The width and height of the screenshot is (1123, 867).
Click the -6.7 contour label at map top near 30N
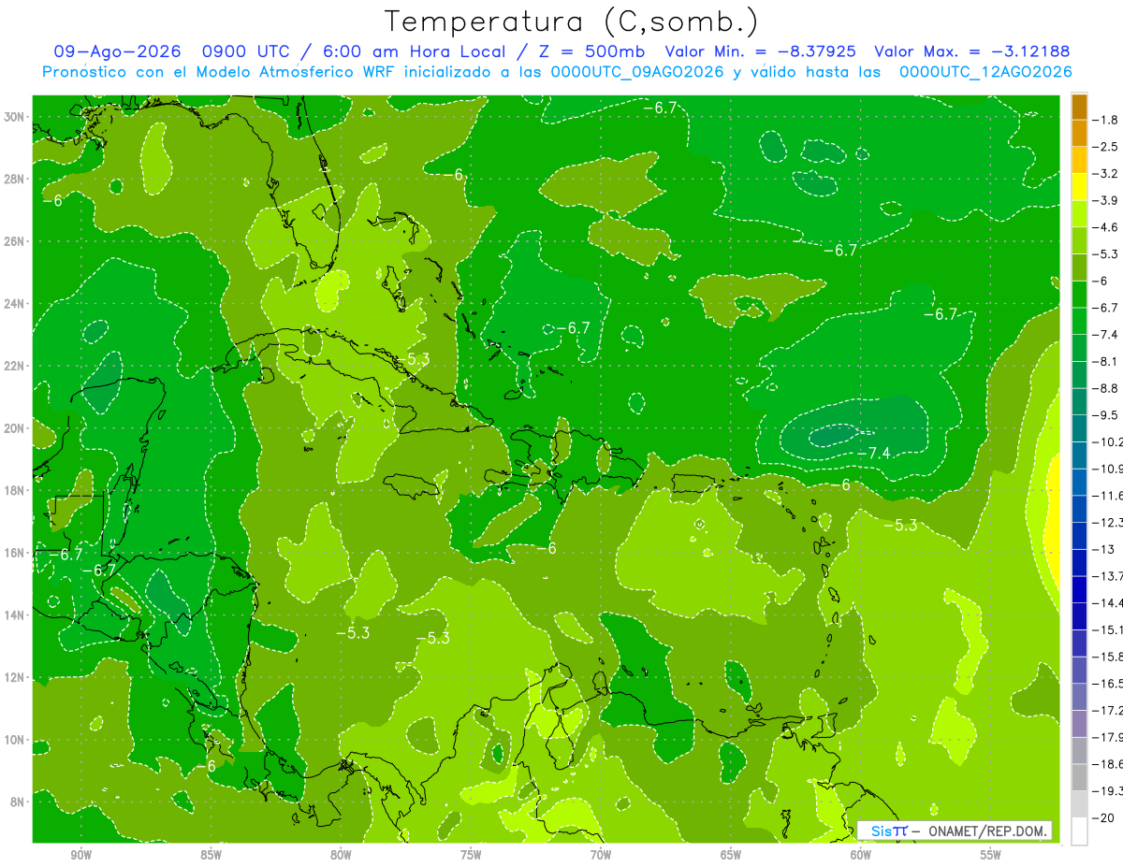[660, 108]
